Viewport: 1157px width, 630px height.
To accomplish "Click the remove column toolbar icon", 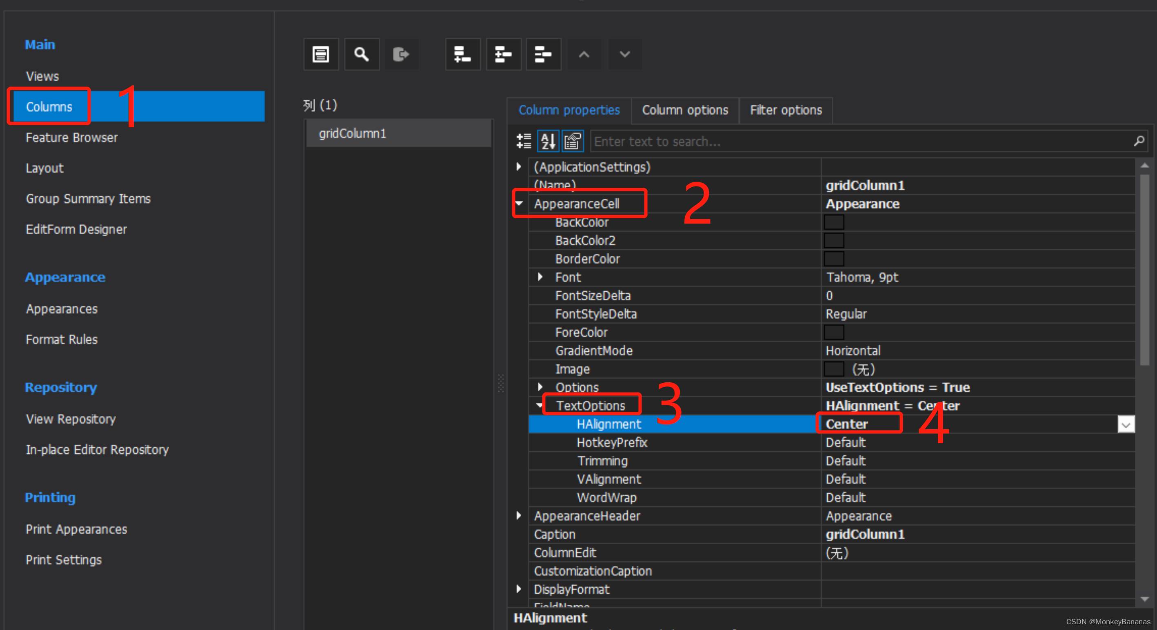I will coord(543,54).
